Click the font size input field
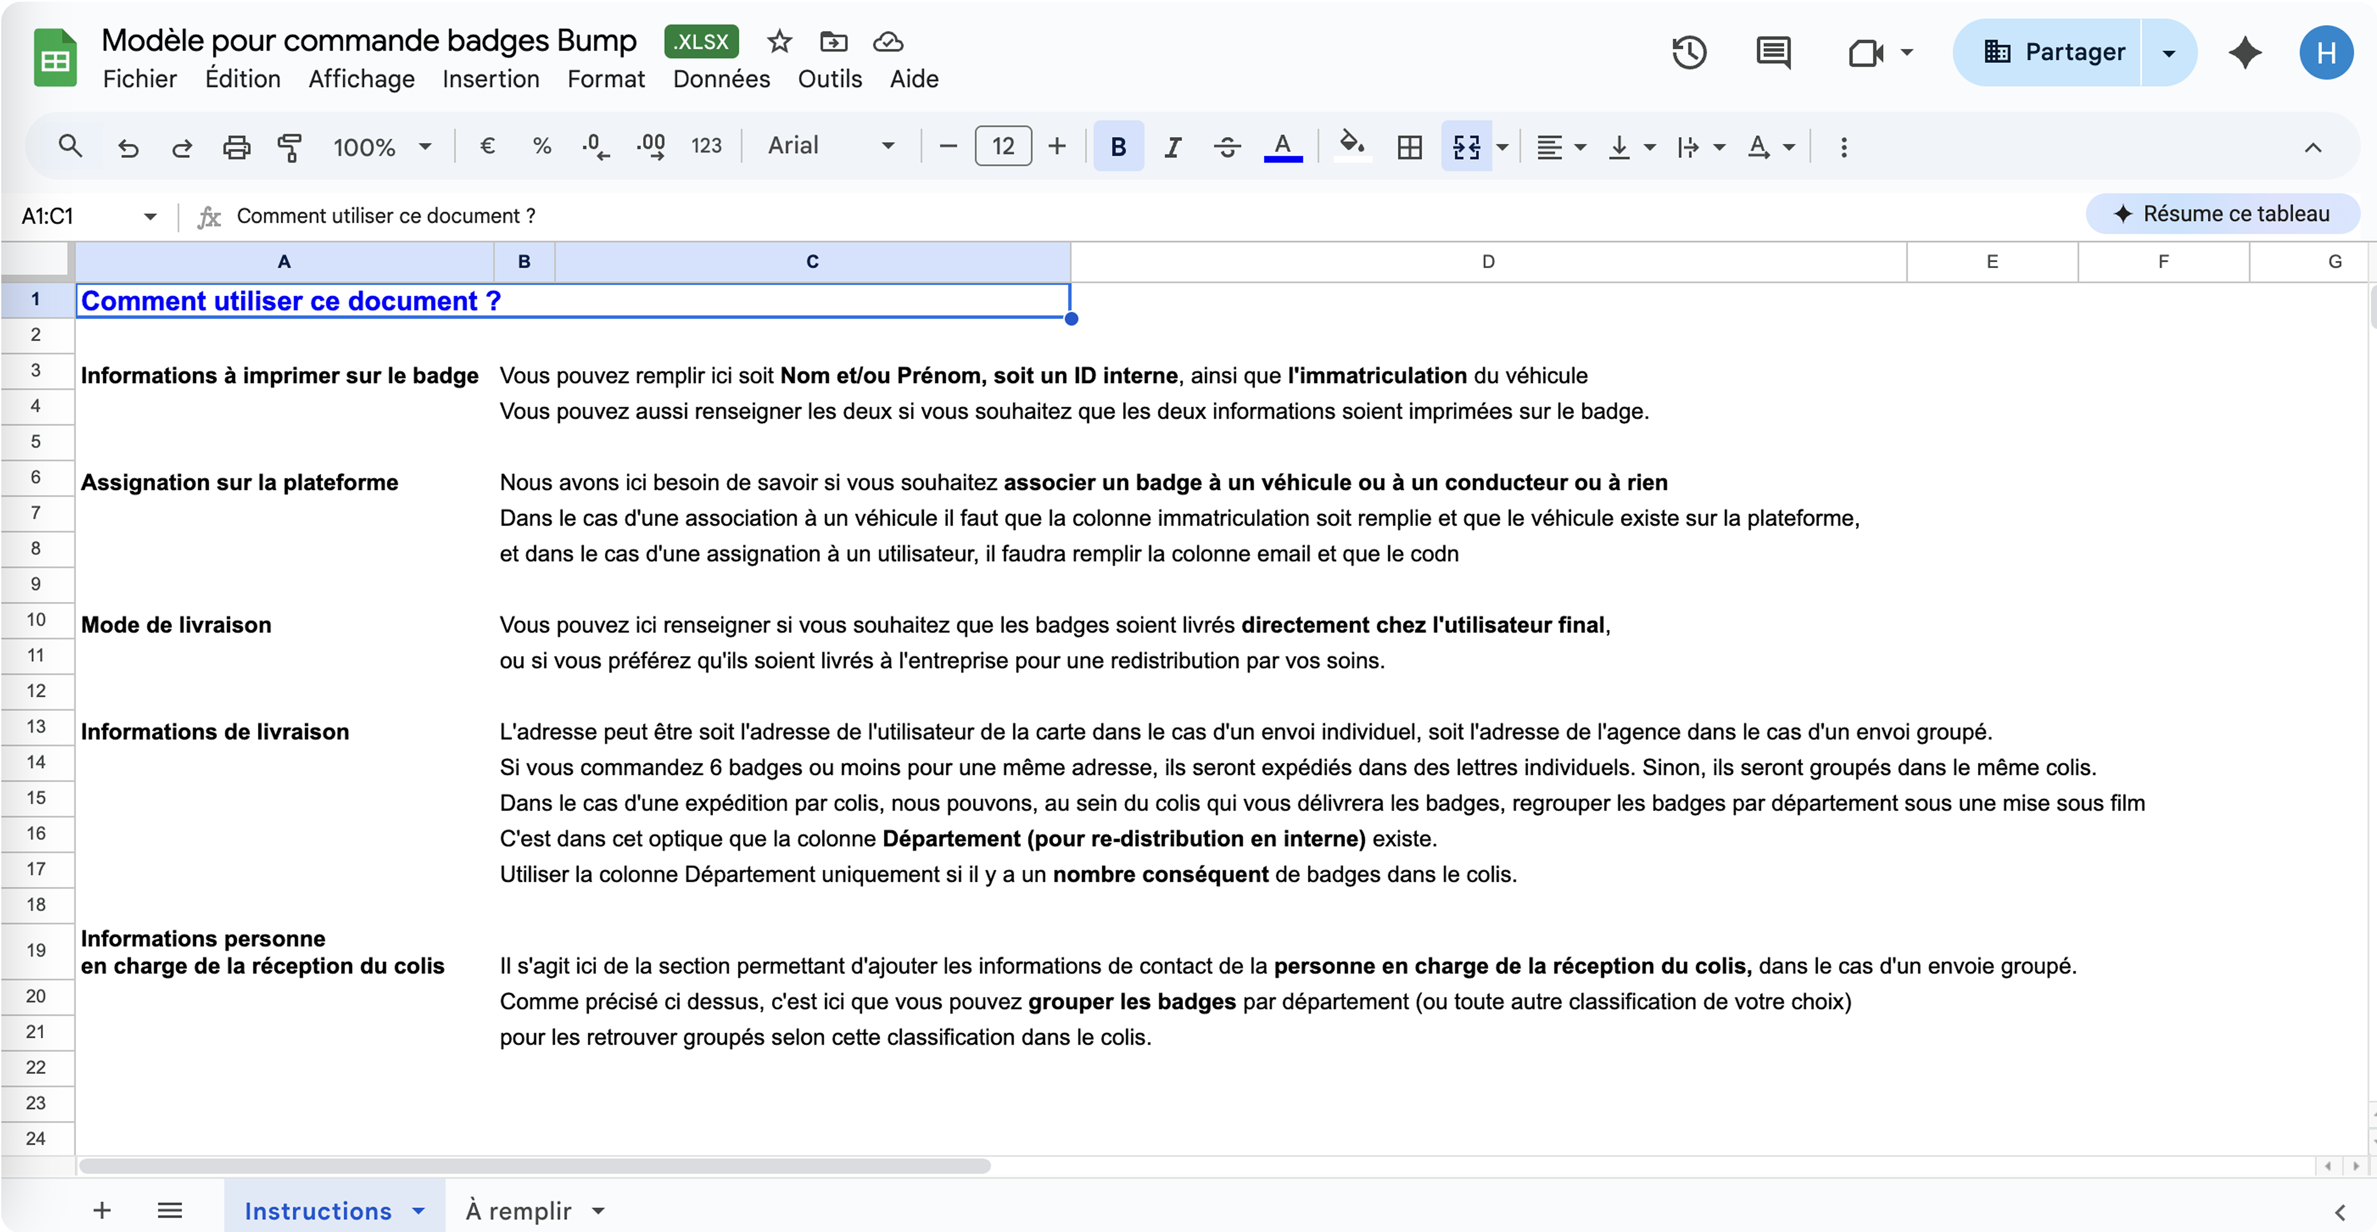 point(1003,146)
